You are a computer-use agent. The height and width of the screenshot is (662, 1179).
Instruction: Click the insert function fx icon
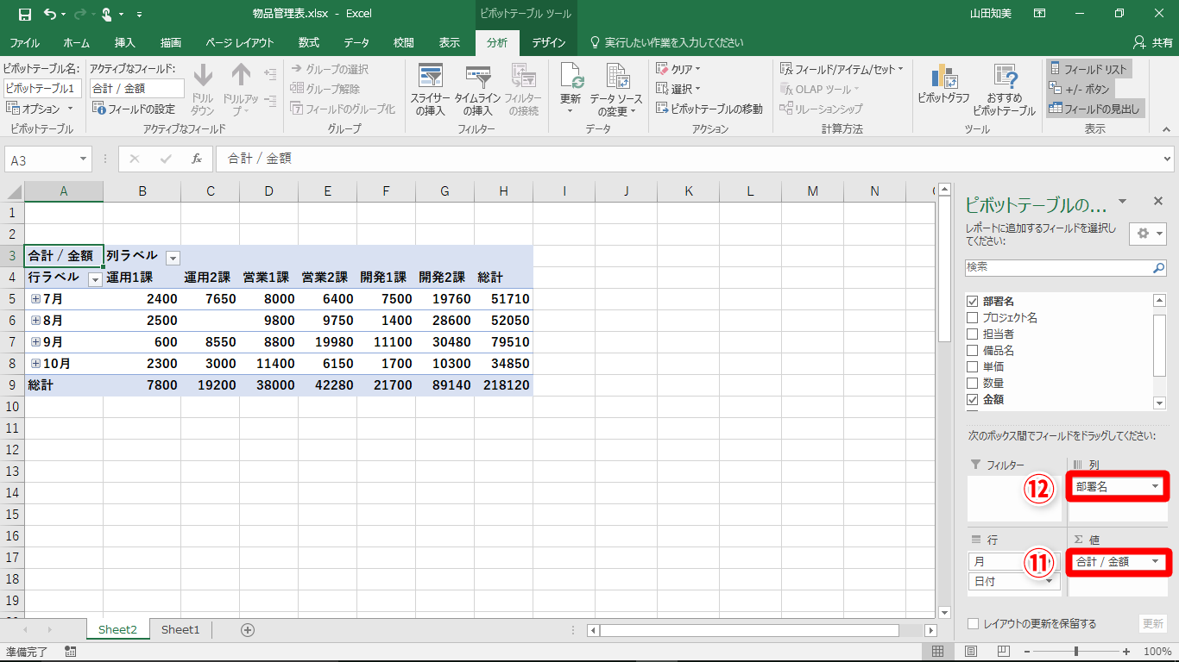[x=197, y=159]
